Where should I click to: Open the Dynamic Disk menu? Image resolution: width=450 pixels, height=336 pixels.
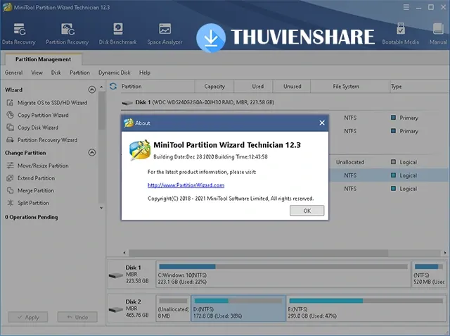click(x=115, y=73)
